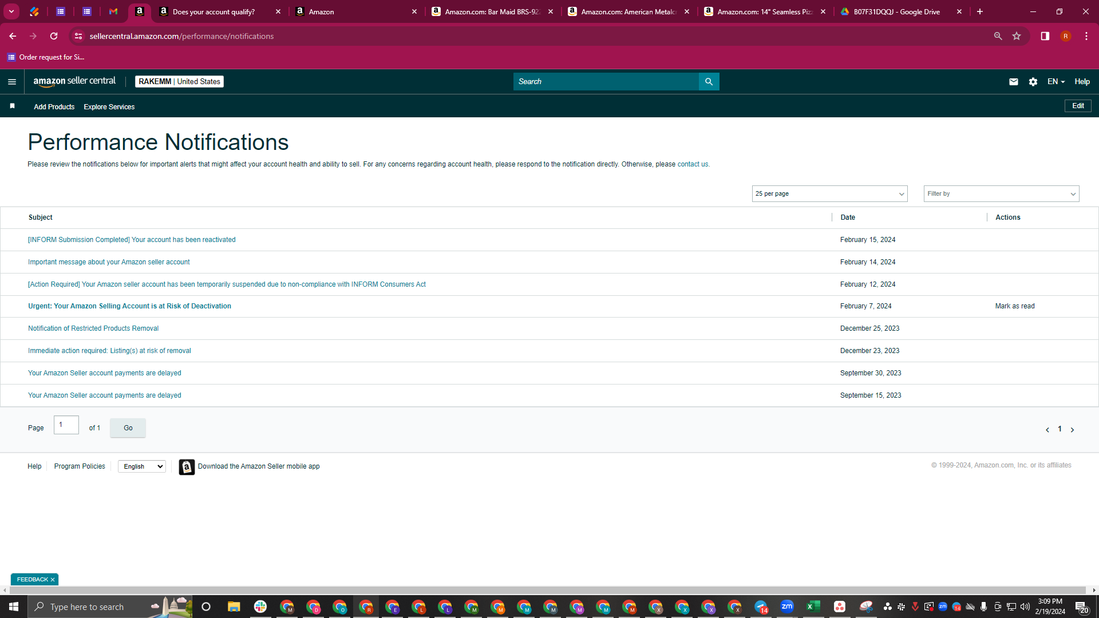Click the bookmark flag icon
This screenshot has height=618, width=1099.
coord(12,106)
